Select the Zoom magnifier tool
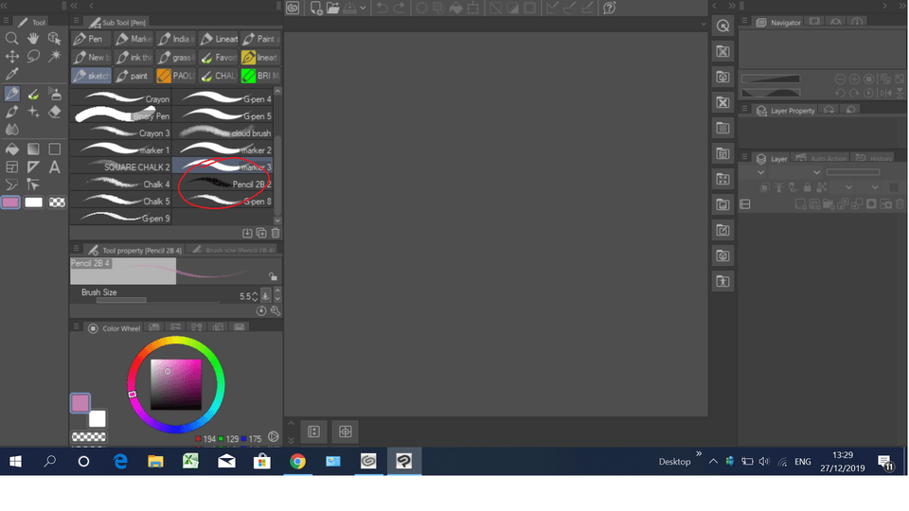This screenshot has height=511, width=909. [12, 39]
